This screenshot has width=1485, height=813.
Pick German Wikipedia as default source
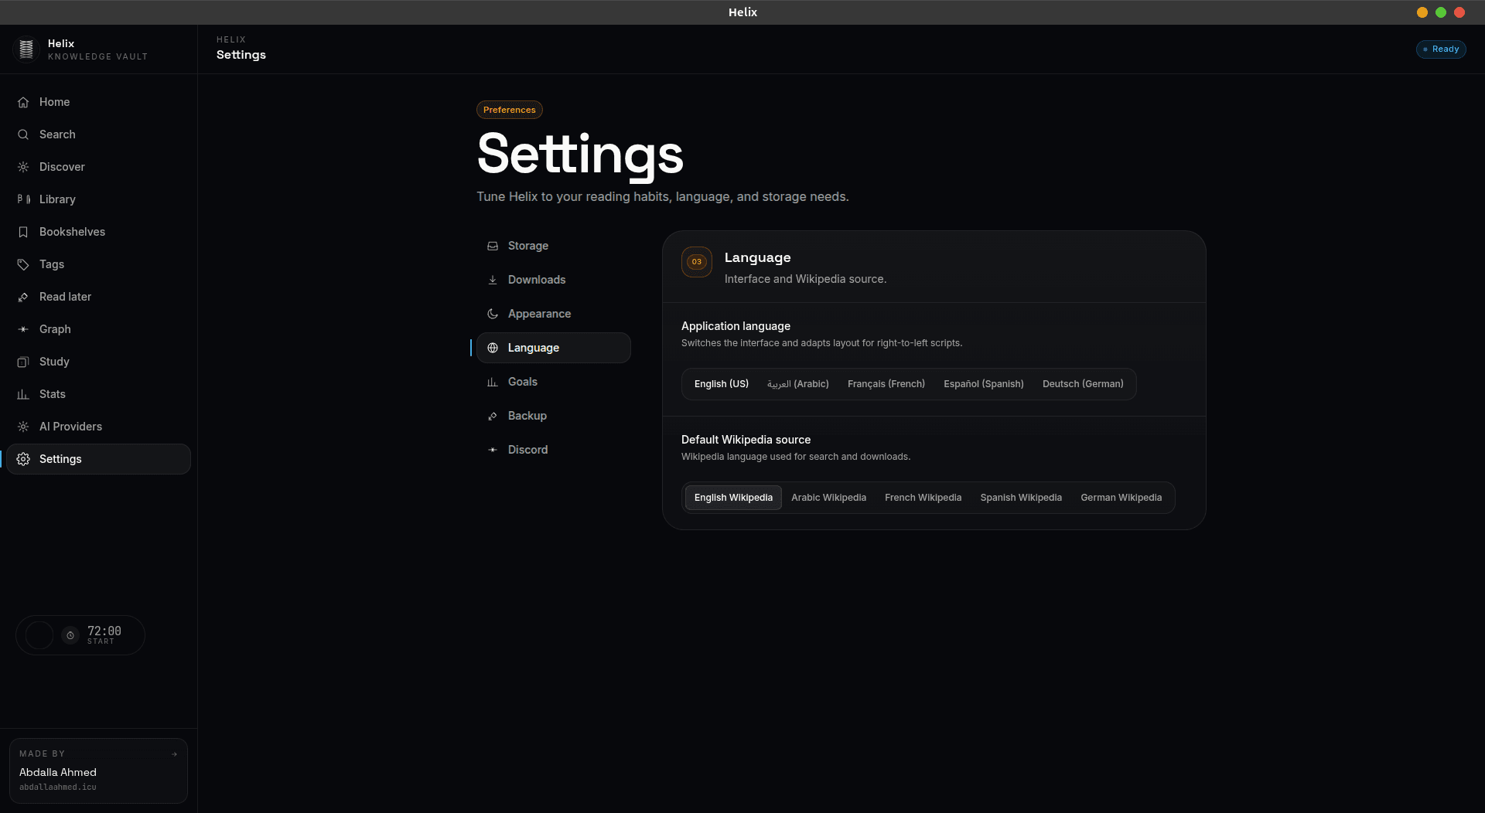click(x=1121, y=498)
